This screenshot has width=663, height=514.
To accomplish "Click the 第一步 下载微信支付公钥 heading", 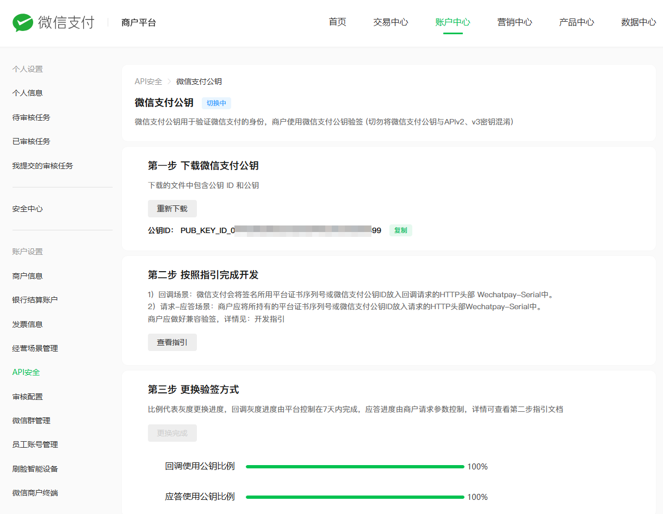I will click(203, 166).
